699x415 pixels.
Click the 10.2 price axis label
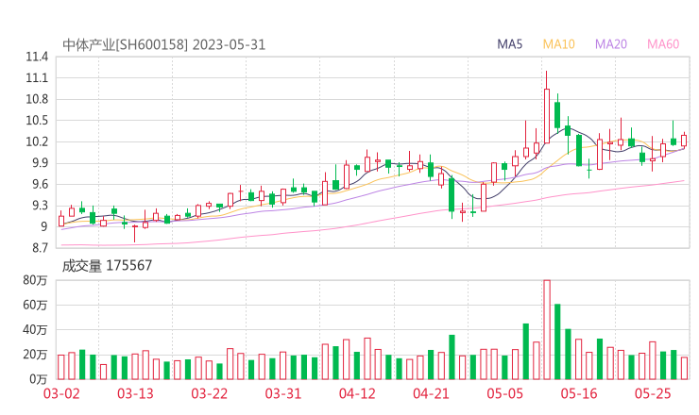coord(37,141)
